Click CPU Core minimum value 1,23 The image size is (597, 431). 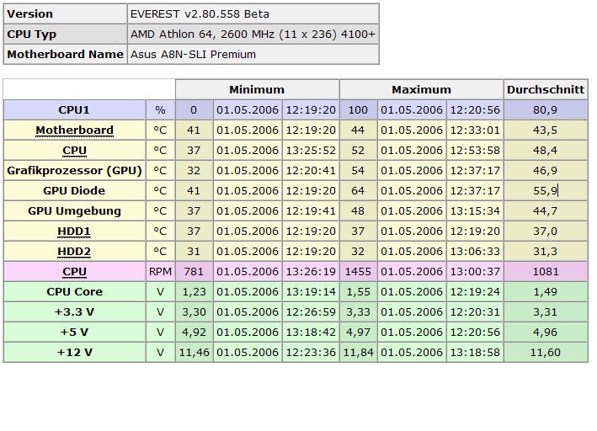194,291
